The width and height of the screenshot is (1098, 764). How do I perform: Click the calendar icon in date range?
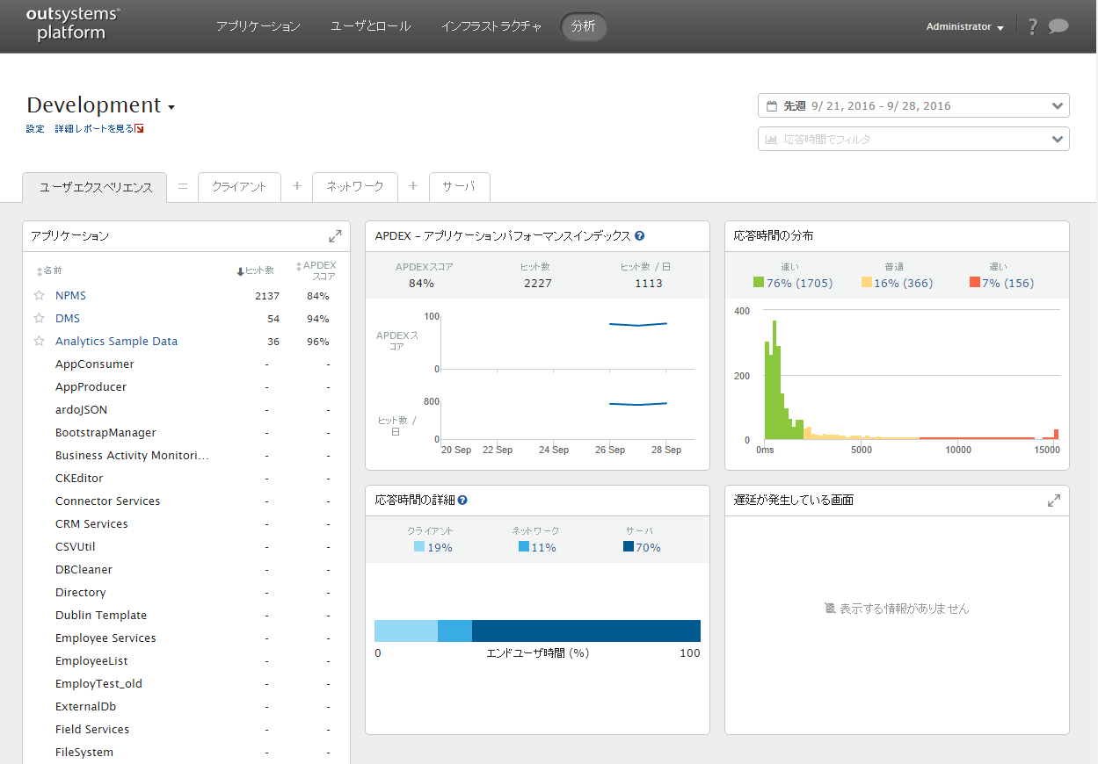772,106
